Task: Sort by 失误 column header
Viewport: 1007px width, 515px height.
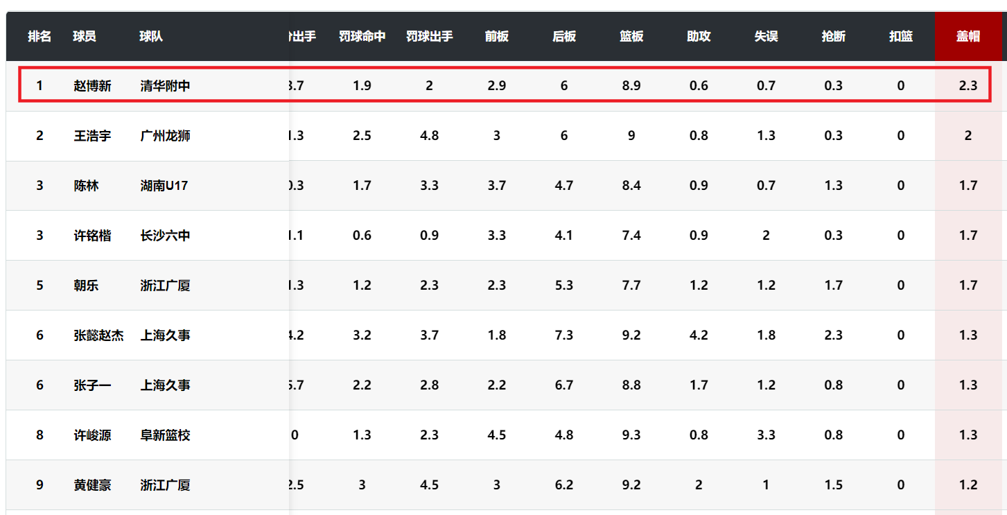Action: [766, 37]
